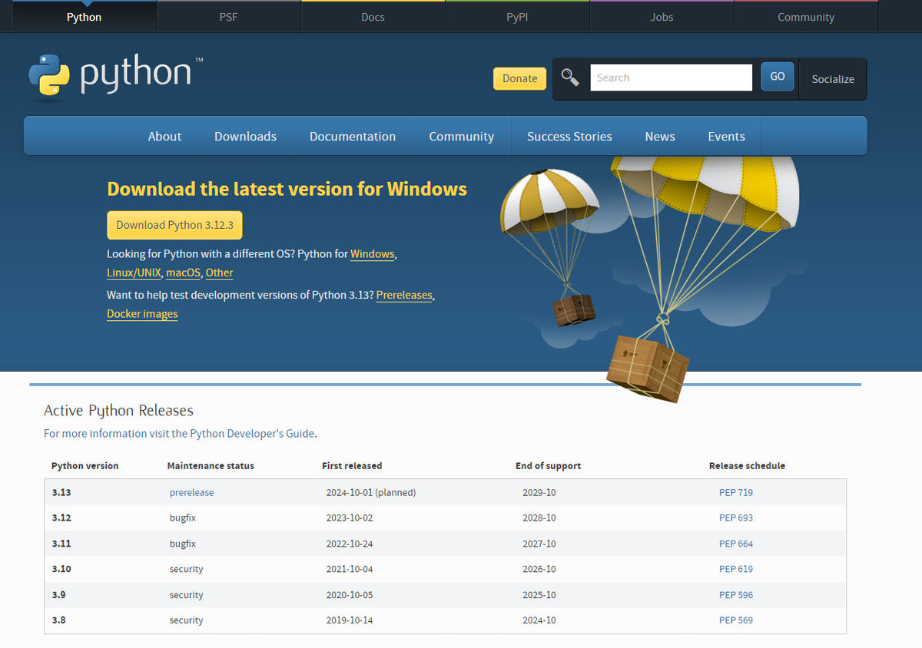The width and height of the screenshot is (922, 648).
Task: Open the Docs tab
Action: click(373, 16)
